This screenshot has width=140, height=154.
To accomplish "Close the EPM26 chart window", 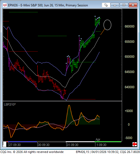I will point(133,5).
